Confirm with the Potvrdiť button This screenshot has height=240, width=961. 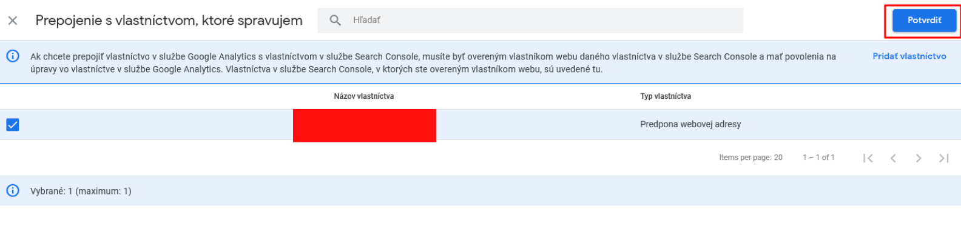tap(924, 21)
